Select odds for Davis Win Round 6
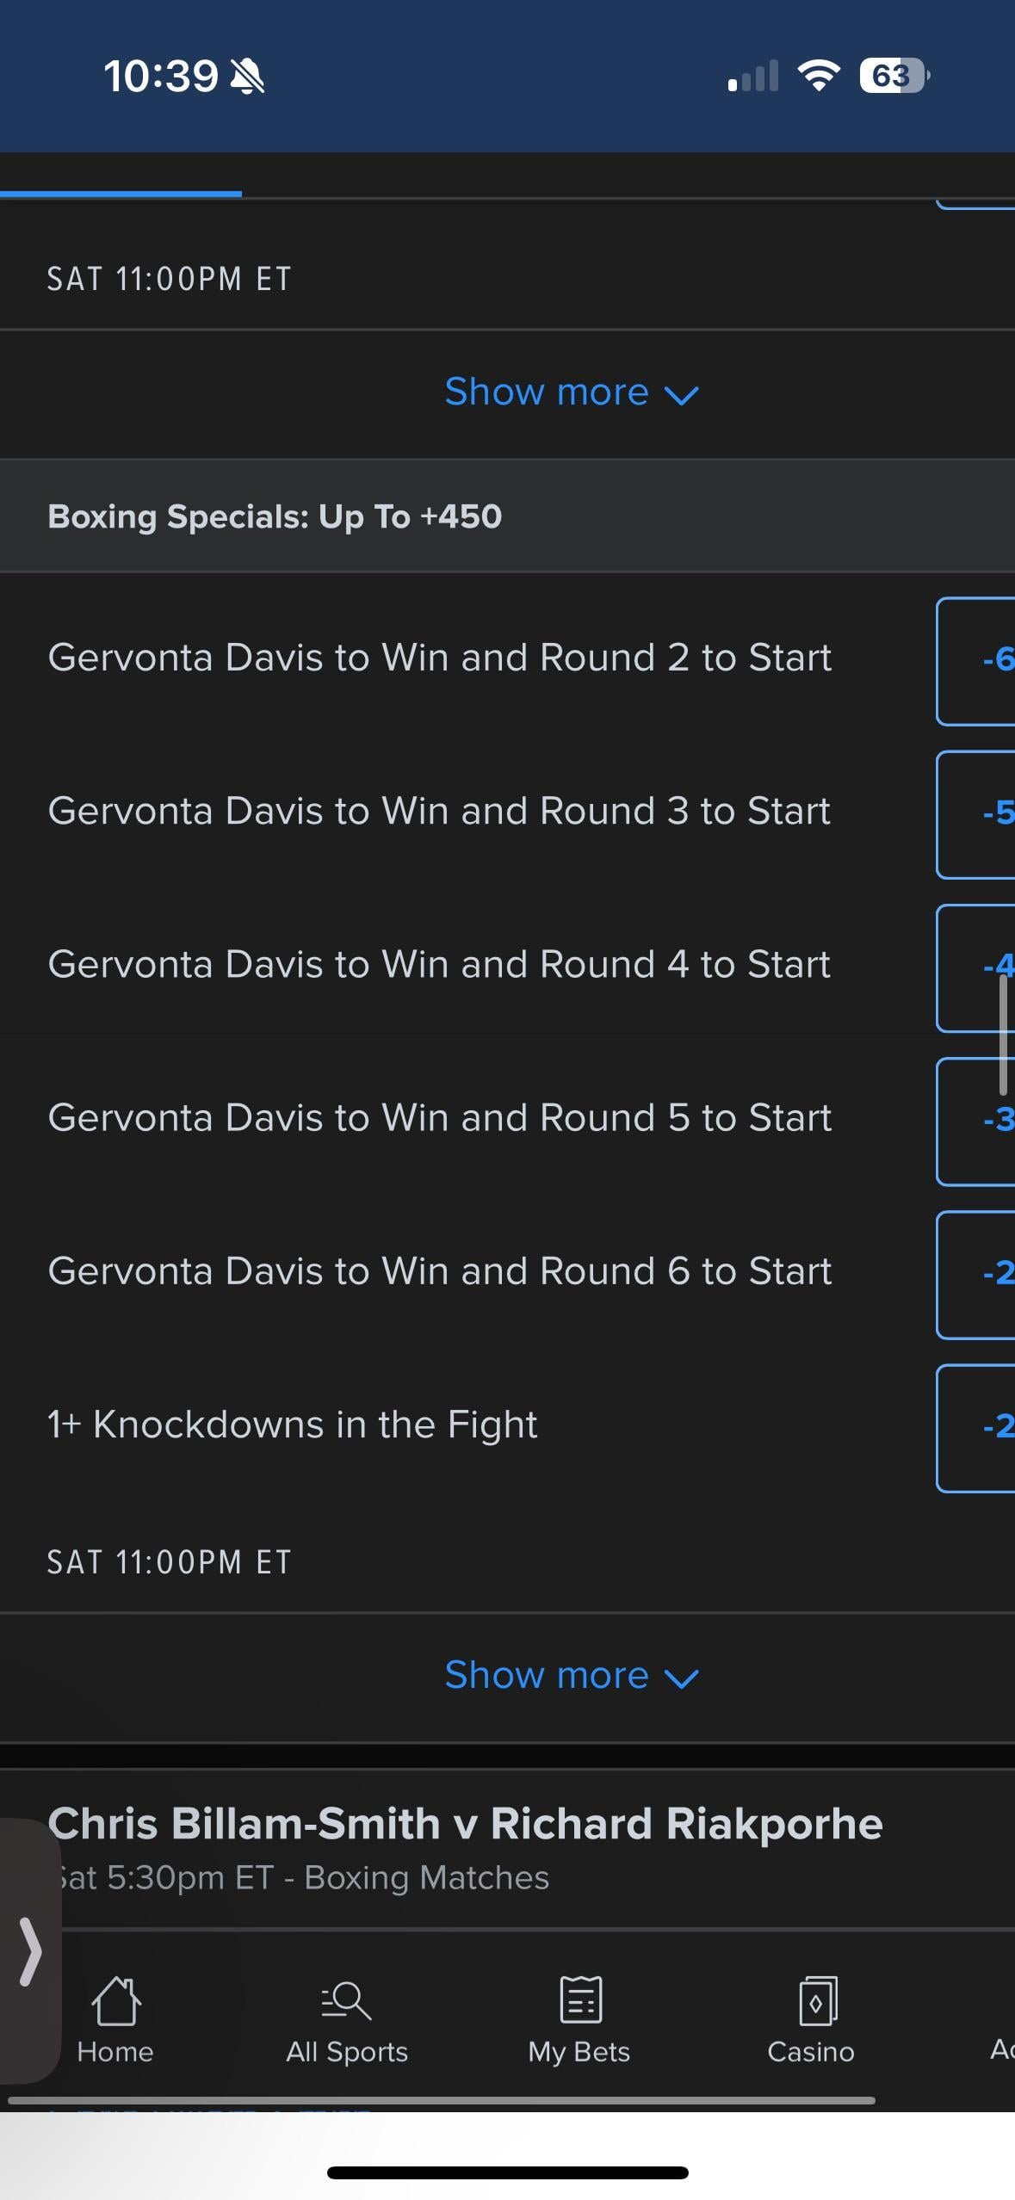This screenshot has width=1015, height=2200. point(978,1273)
